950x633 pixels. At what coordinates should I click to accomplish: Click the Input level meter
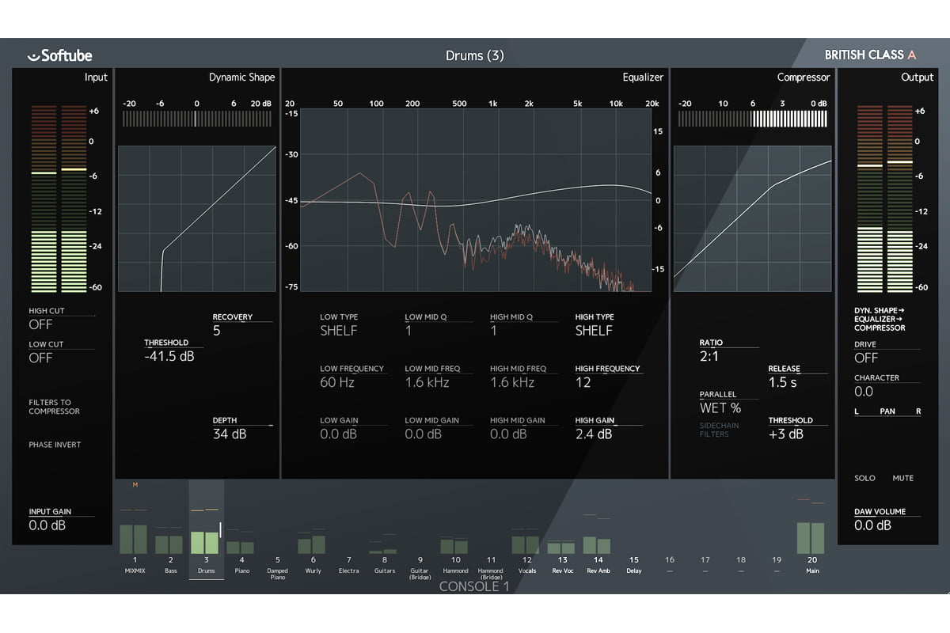pos(59,198)
